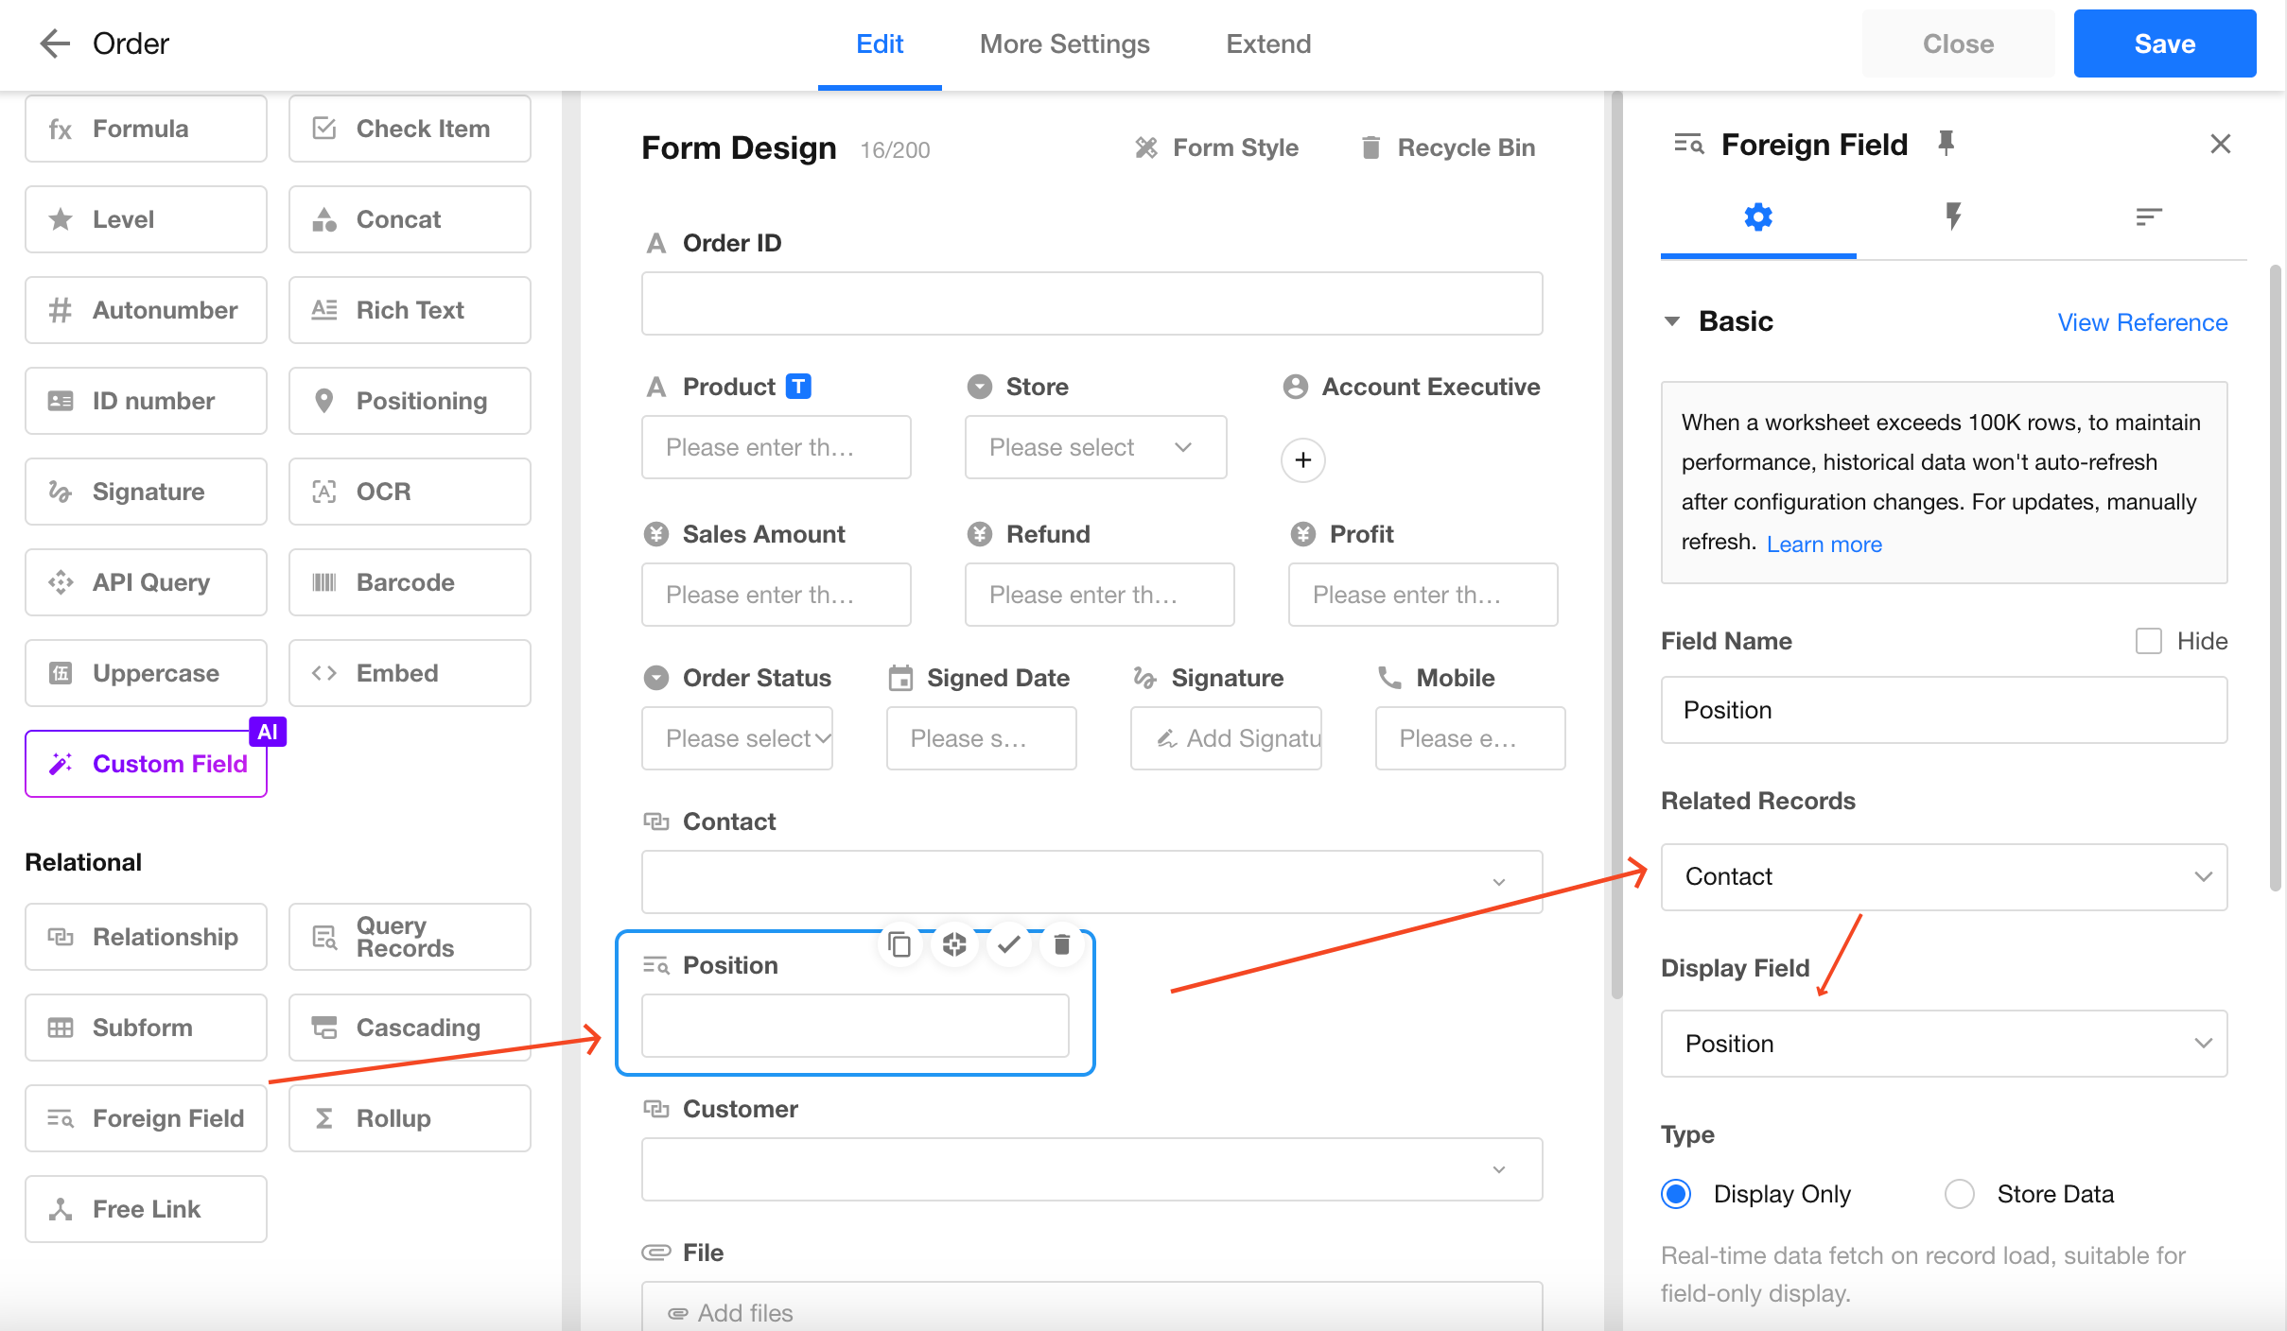The width and height of the screenshot is (2287, 1331).
Task: Open the lightning bolt tab
Action: coord(1953,217)
